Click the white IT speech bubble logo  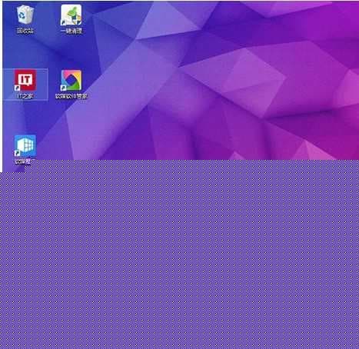(25, 80)
